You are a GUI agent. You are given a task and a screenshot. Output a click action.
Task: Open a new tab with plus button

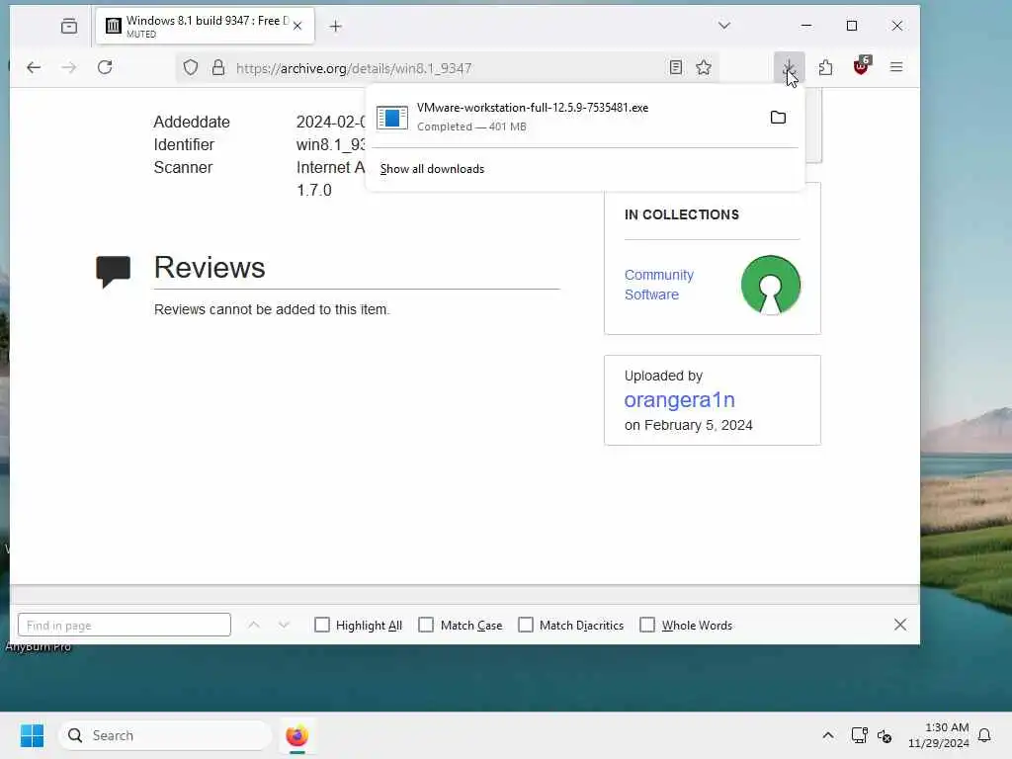tap(336, 27)
